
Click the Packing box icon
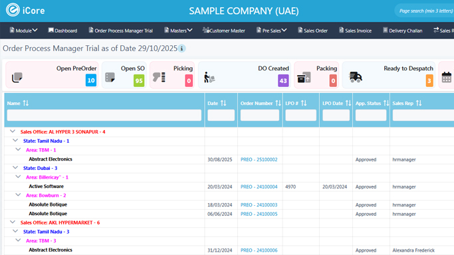point(304,78)
